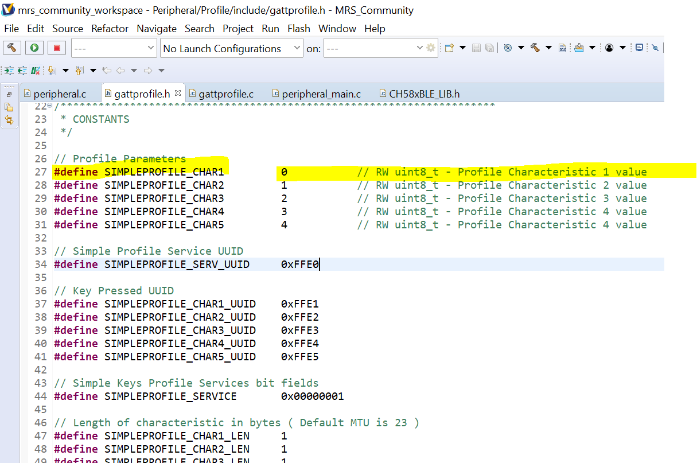
Task: Switch to the CH58xBLE_LIB.h tab
Action: [x=424, y=94]
